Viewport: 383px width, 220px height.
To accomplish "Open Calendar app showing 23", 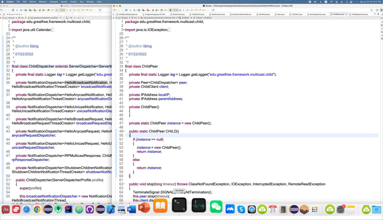I will click(x=273, y=210).
